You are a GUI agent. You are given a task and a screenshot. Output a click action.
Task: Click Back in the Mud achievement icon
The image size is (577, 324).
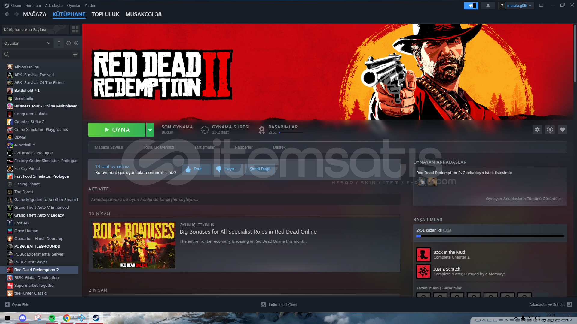pos(423,255)
